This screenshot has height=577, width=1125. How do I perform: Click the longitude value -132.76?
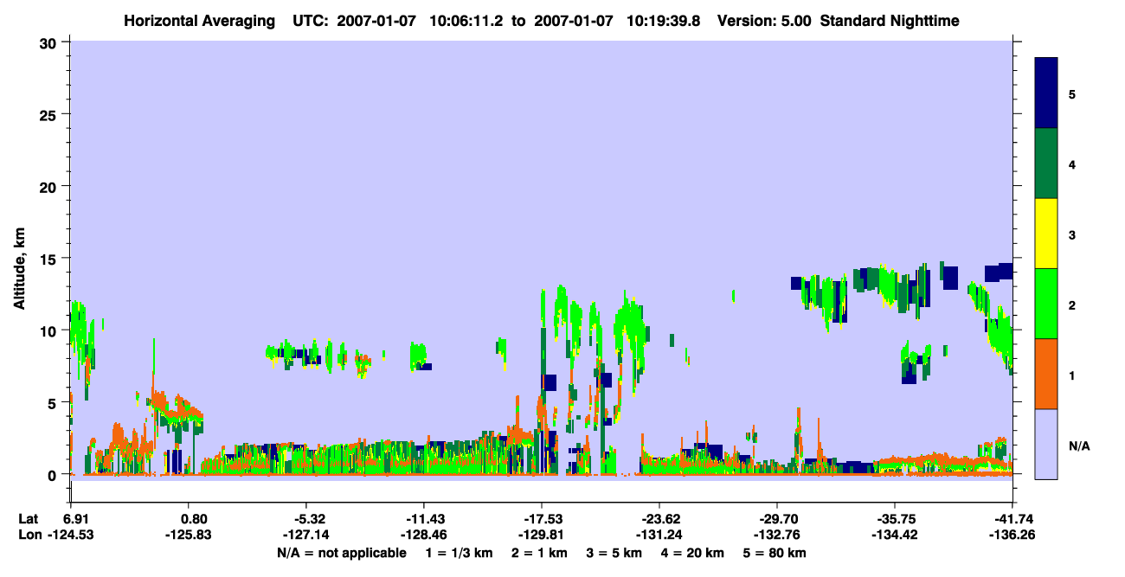click(777, 535)
